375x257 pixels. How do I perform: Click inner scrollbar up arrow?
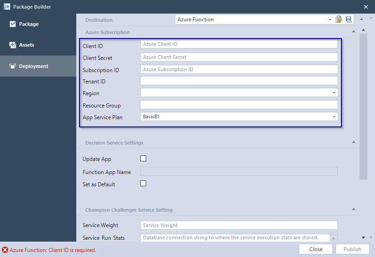(363, 30)
